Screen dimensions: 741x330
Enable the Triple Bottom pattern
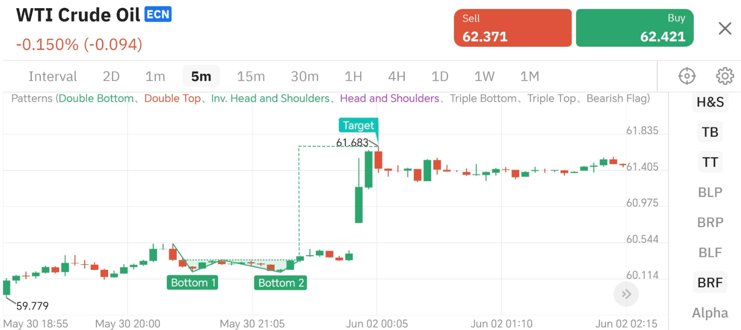tap(483, 98)
